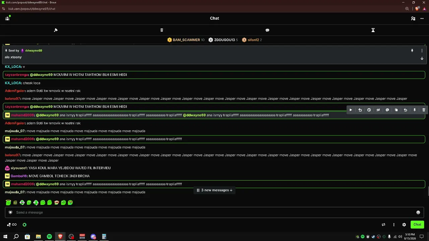Open Windows Start menu
The height and width of the screenshot is (241, 429).
coord(5,237)
